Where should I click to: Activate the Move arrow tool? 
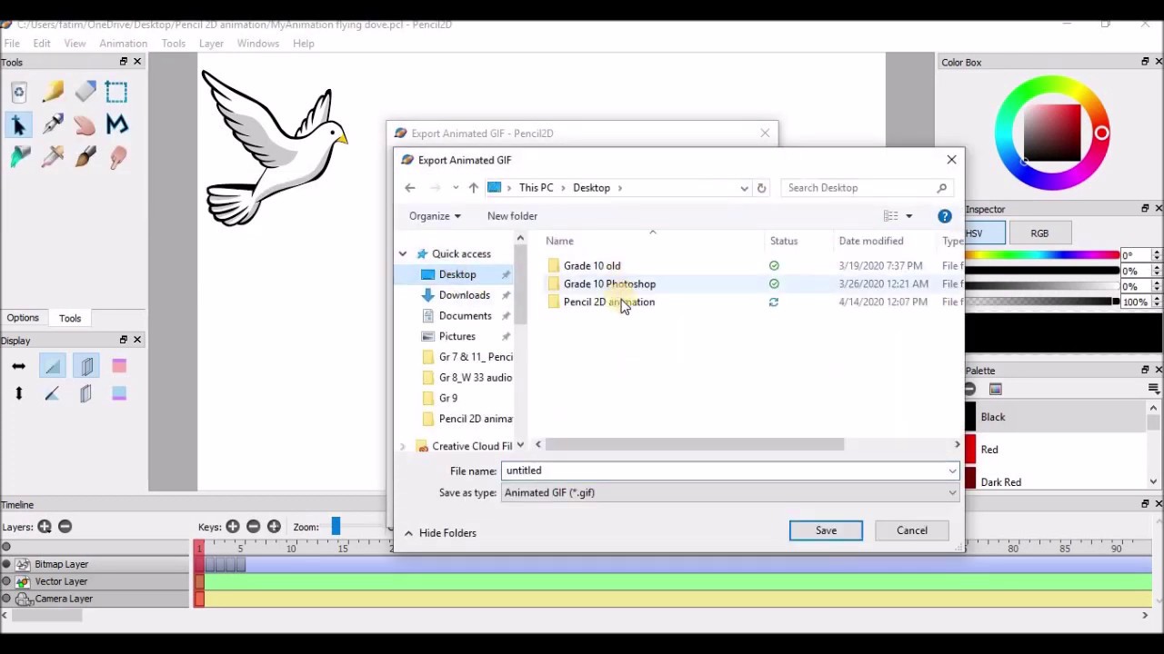(x=19, y=124)
